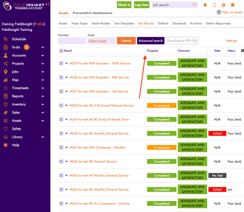Click the mobile device icon in header
The image size is (244, 212).
click(x=214, y=5)
